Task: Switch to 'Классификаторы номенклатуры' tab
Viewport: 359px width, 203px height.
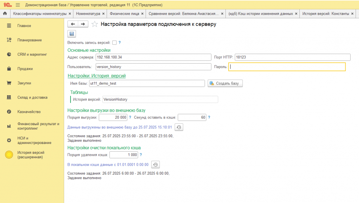Action: 40,14
